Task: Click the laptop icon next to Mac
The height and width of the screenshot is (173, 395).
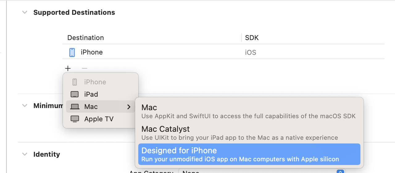Action: tap(75, 107)
